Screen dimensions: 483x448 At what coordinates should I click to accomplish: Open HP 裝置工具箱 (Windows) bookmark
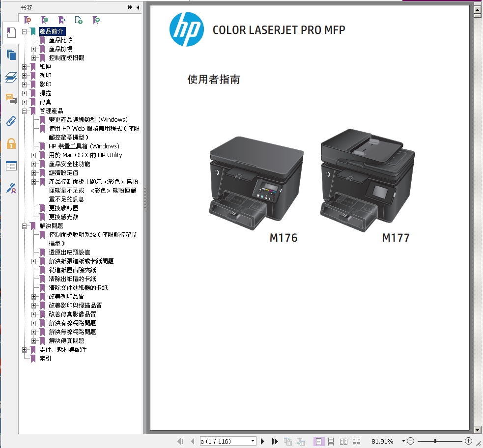(84, 146)
